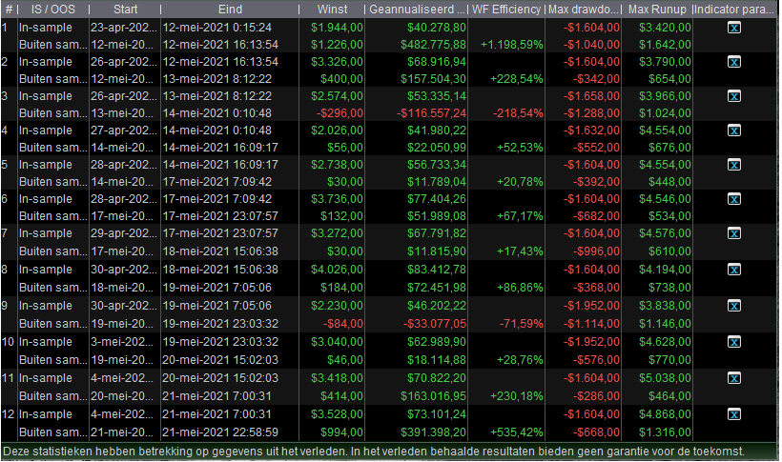Sort by the WF Efficiency column header

click(x=504, y=10)
